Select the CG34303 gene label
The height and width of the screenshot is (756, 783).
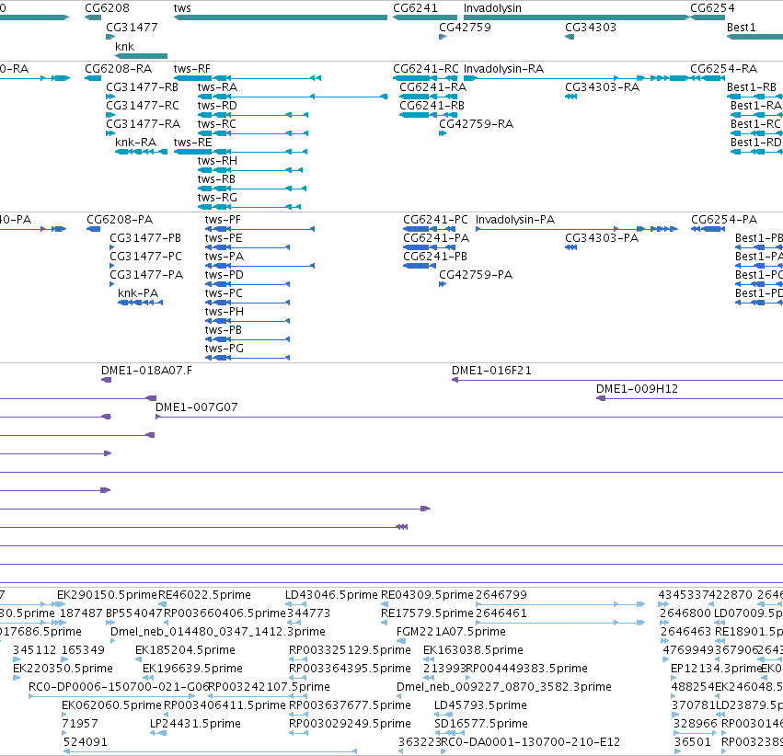(591, 28)
